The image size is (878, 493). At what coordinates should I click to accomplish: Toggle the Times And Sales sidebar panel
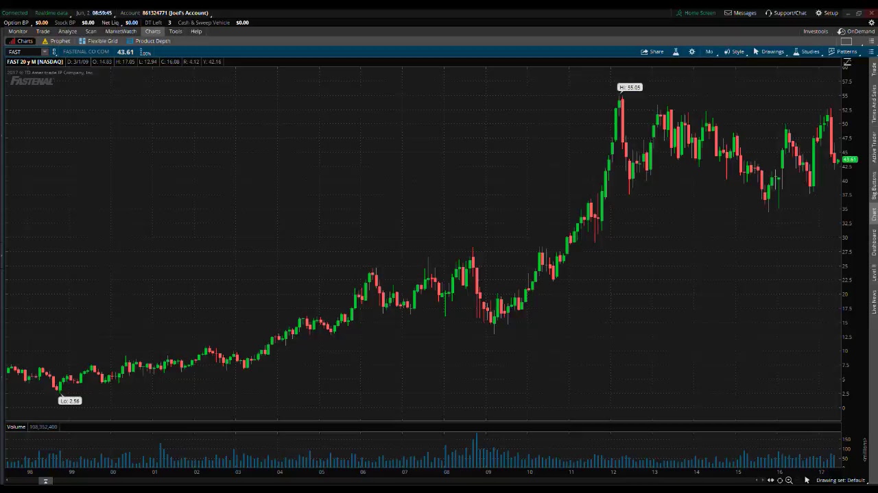(874, 103)
